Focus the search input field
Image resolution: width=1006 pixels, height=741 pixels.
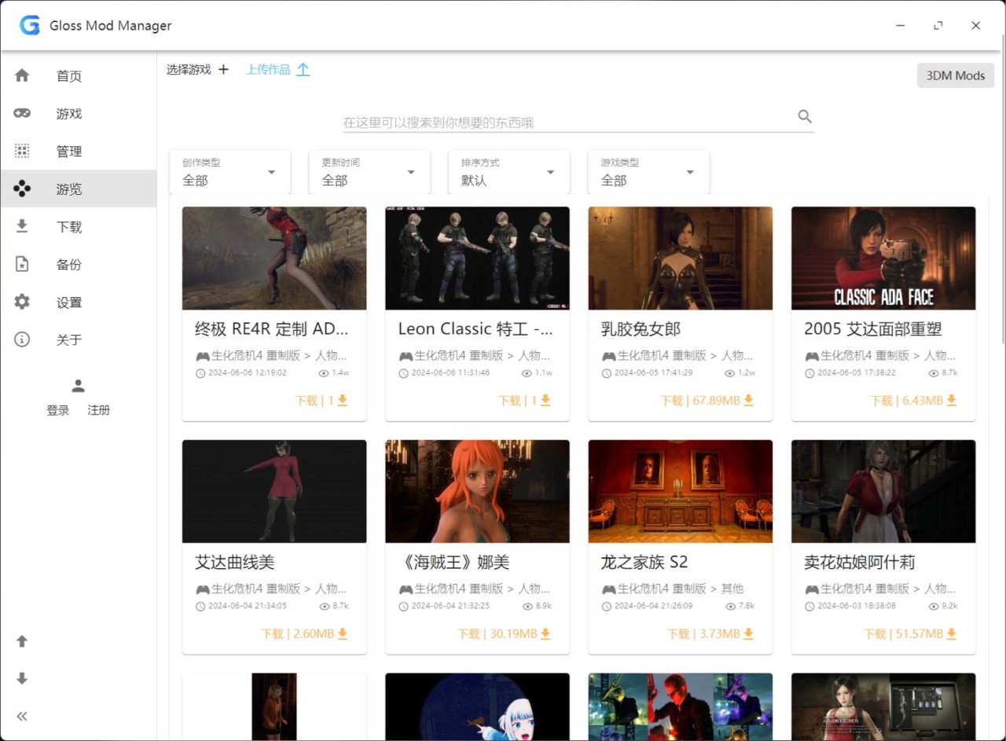[x=568, y=123]
